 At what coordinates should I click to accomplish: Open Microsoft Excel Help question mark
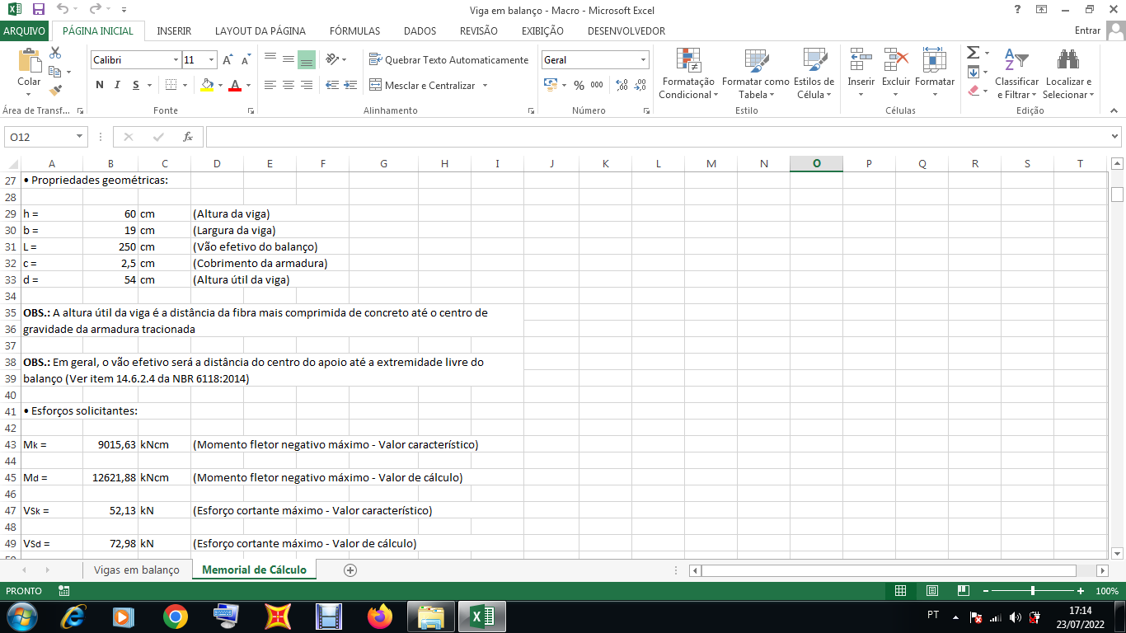click(x=1016, y=9)
